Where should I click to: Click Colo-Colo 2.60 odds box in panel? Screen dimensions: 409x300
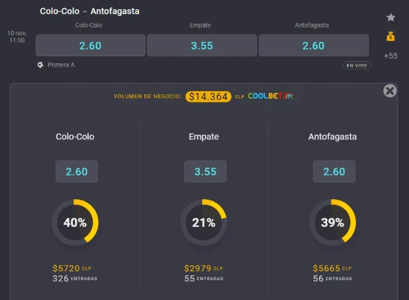pyautogui.click(x=77, y=172)
